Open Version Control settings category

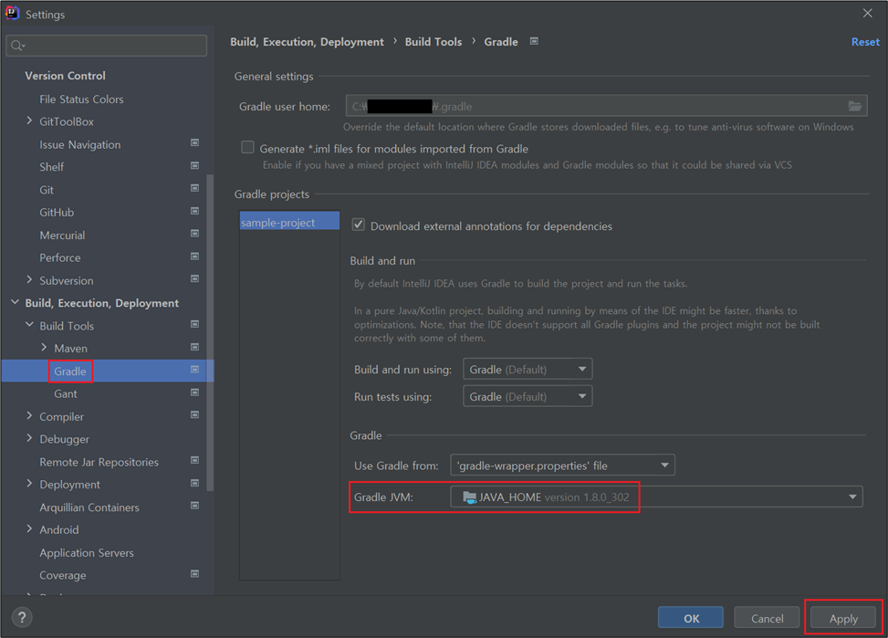(65, 76)
